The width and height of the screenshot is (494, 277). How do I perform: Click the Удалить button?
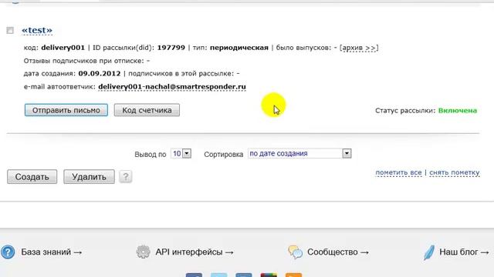(89, 177)
